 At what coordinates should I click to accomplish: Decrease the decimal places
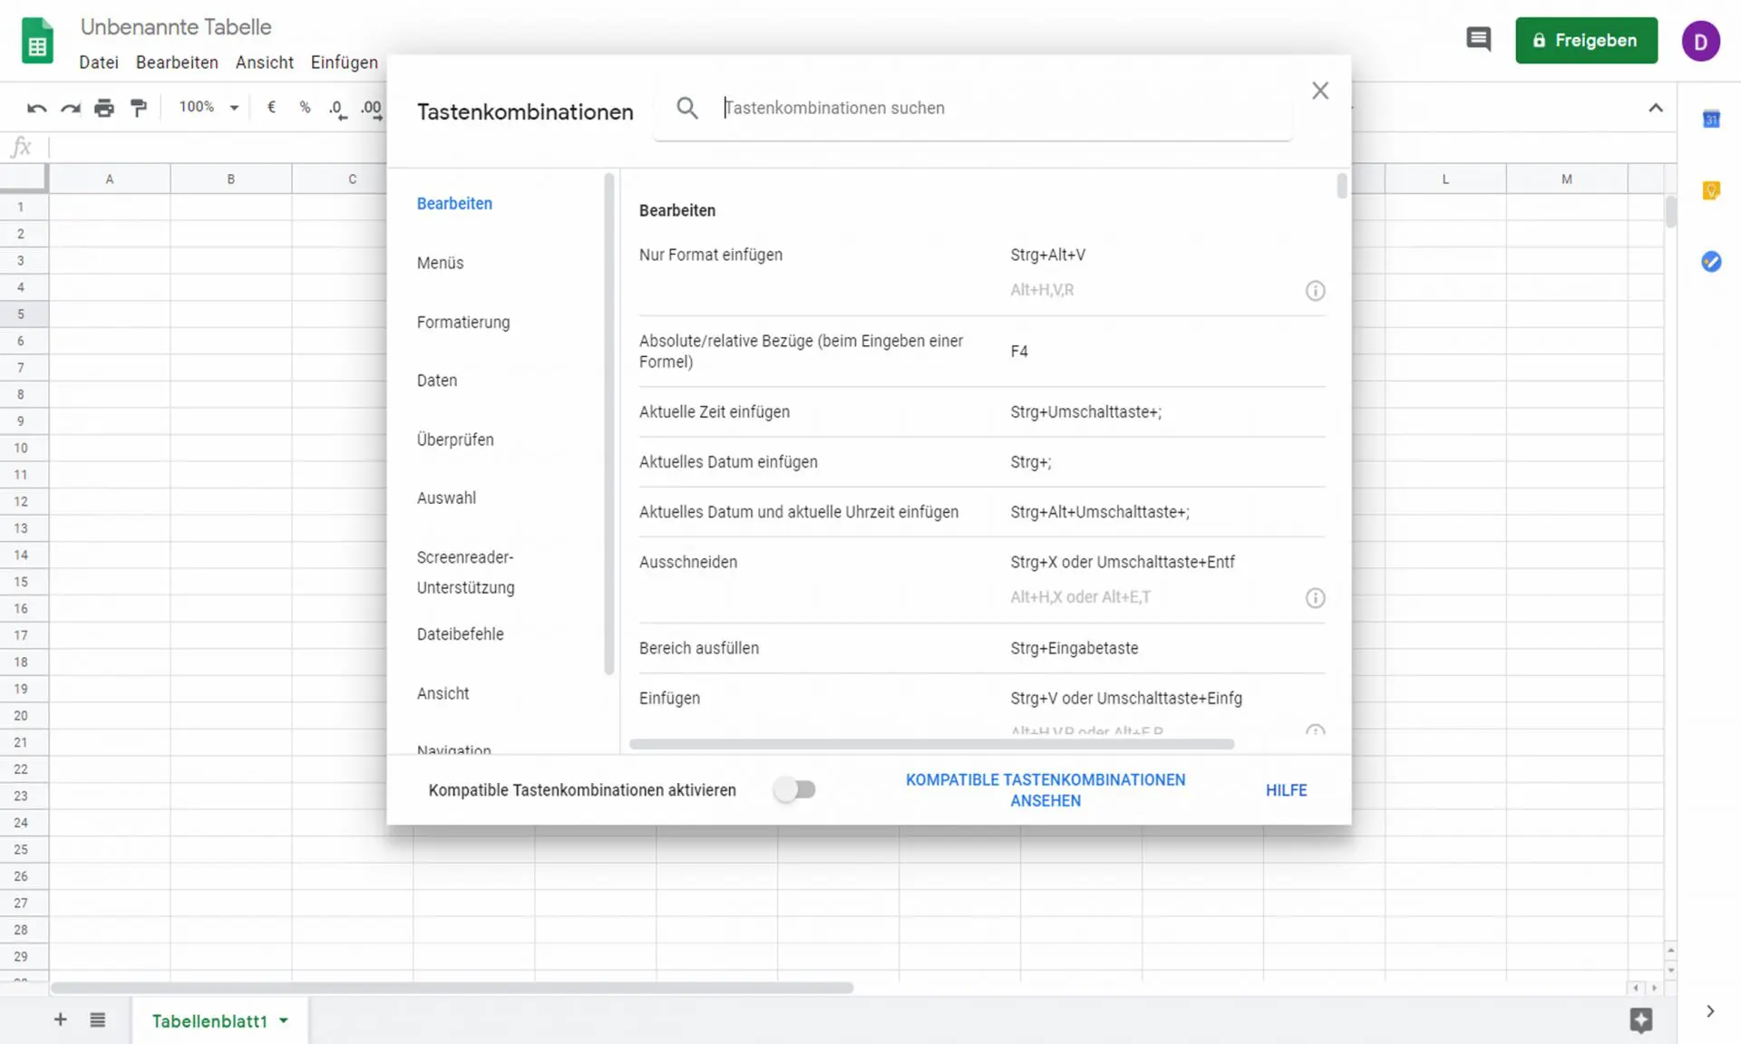tap(337, 109)
